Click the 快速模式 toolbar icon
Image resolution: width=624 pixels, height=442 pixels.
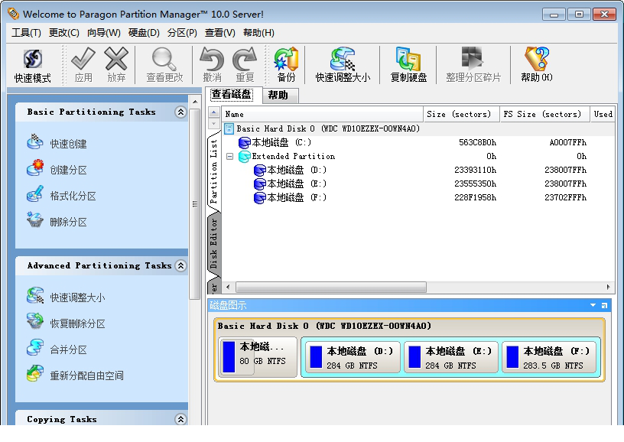(32, 65)
